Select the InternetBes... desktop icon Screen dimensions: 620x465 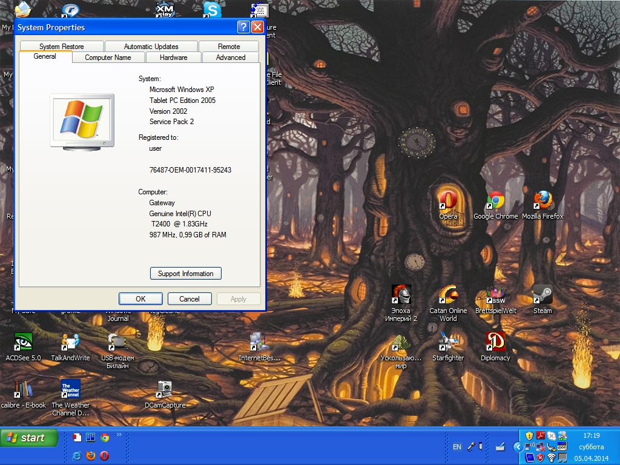pos(259,346)
